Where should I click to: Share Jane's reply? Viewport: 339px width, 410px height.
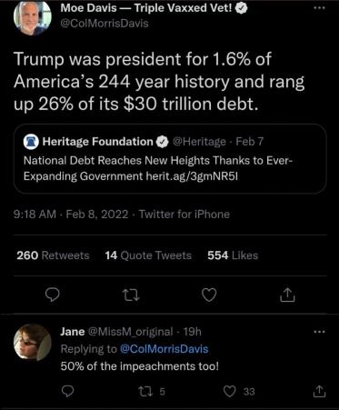click(319, 391)
